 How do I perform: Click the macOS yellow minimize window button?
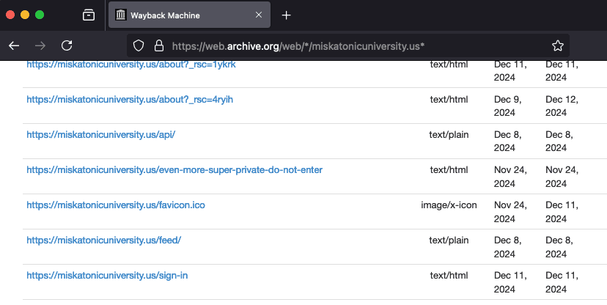coord(25,15)
